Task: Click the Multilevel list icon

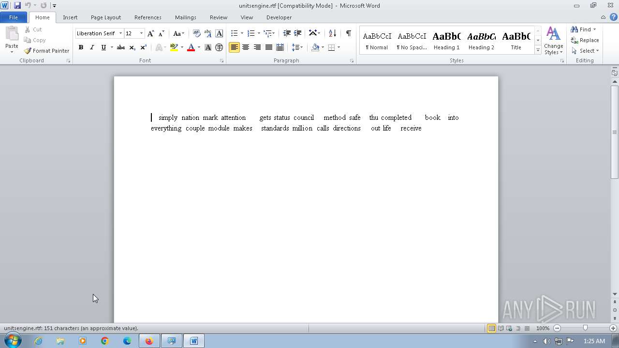Action: point(267,33)
